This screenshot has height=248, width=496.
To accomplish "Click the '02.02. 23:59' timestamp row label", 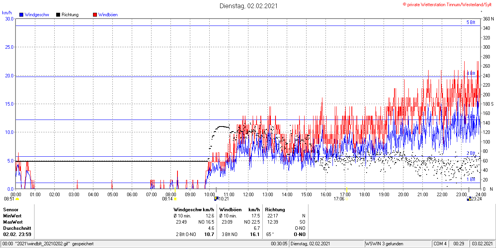I will pyautogui.click(x=17, y=234).
